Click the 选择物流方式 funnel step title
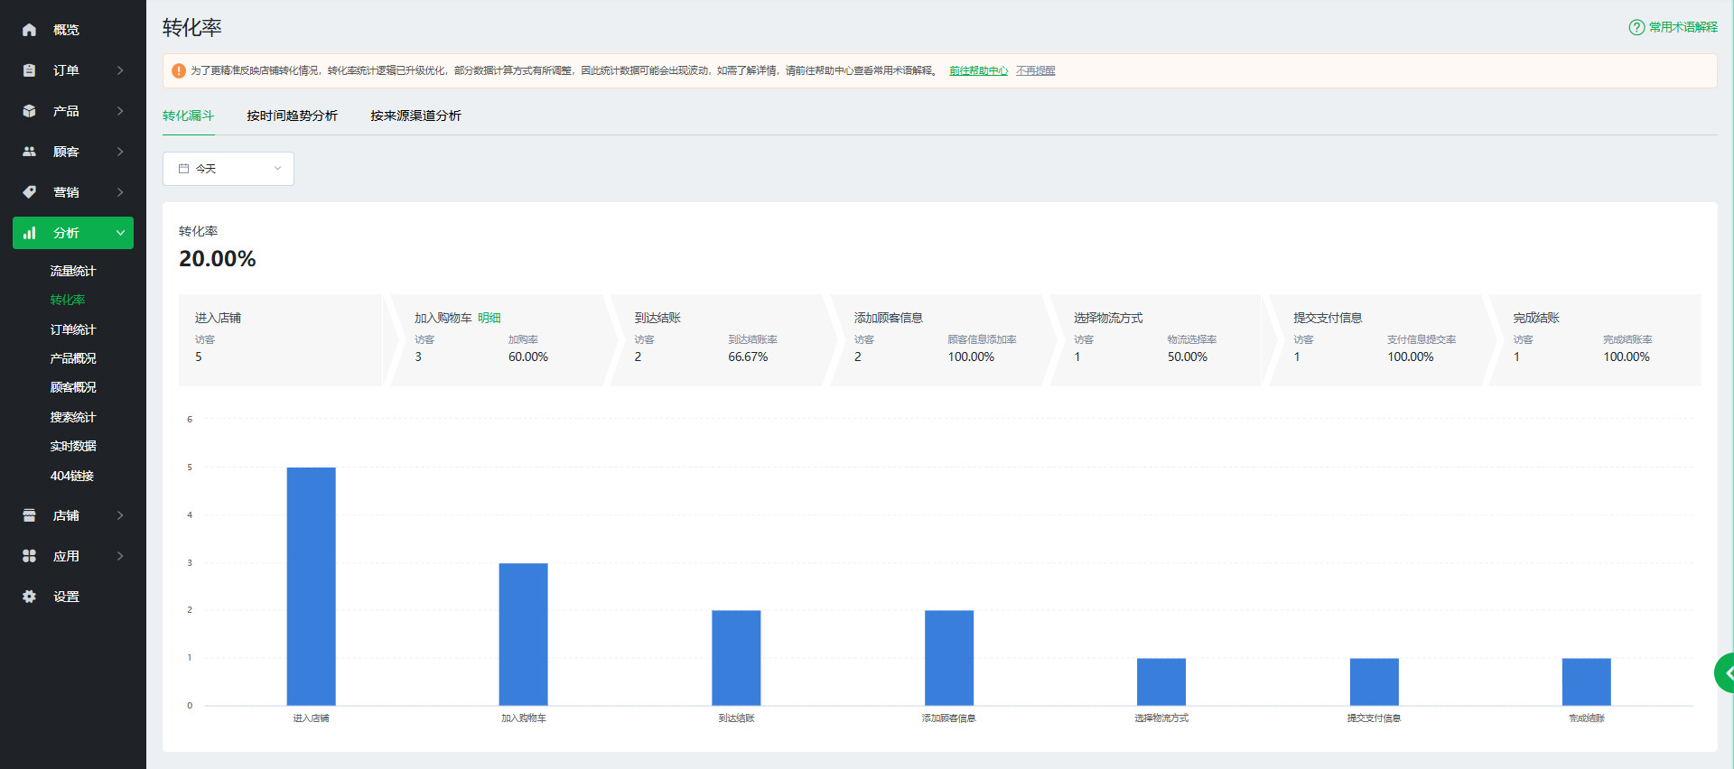 pos(1108,318)
